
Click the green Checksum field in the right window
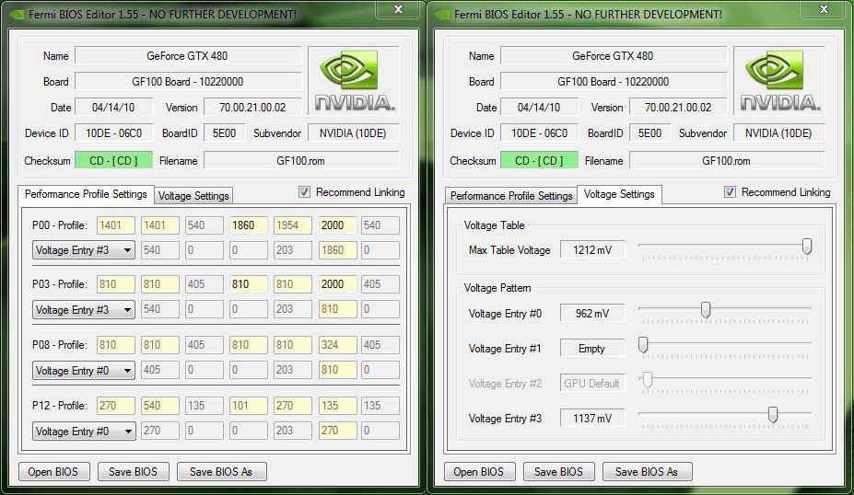click(x=539, y=161)
